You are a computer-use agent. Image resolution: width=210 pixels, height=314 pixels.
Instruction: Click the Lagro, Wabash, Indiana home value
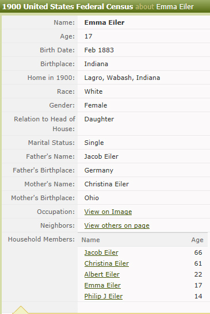pos(122,78)
